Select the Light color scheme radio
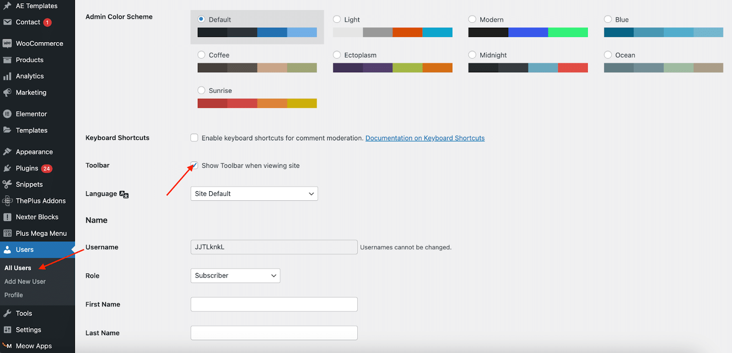Screen dimensions: 732x353 tap(337, 19)
